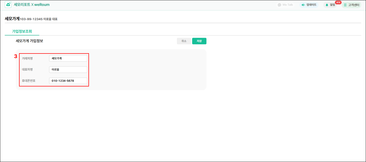Click the 세모리포트 X weRoum brand title

[32, 5]
